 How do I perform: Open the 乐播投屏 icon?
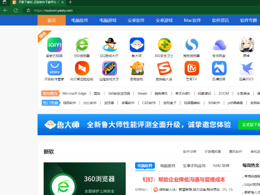[x=219, y=68]
